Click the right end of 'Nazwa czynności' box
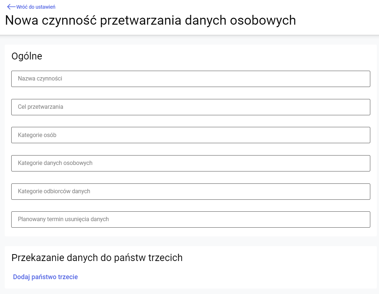The width and height of the screenshot is (379, 294). click(x=359, y=79)
